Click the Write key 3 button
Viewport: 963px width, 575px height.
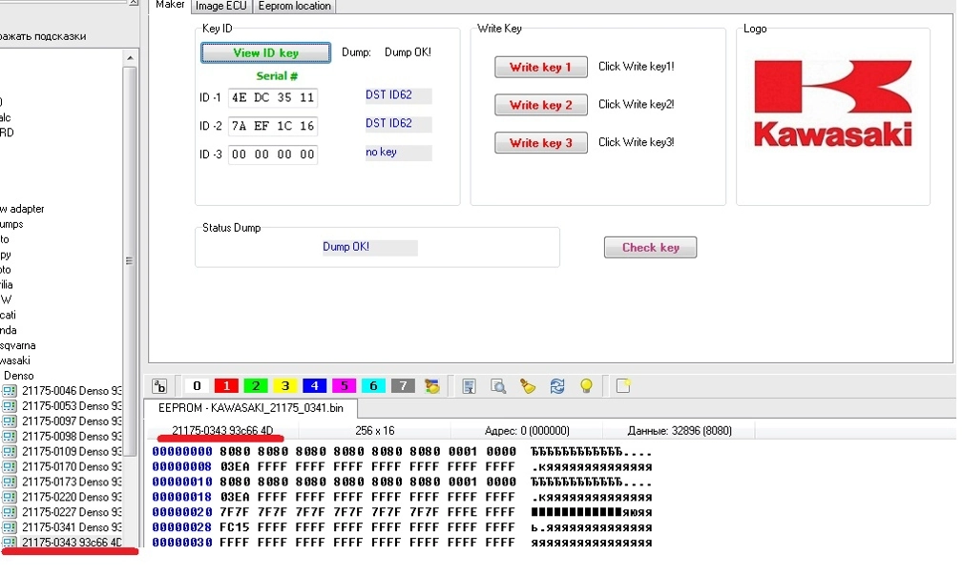pos(540,143)
